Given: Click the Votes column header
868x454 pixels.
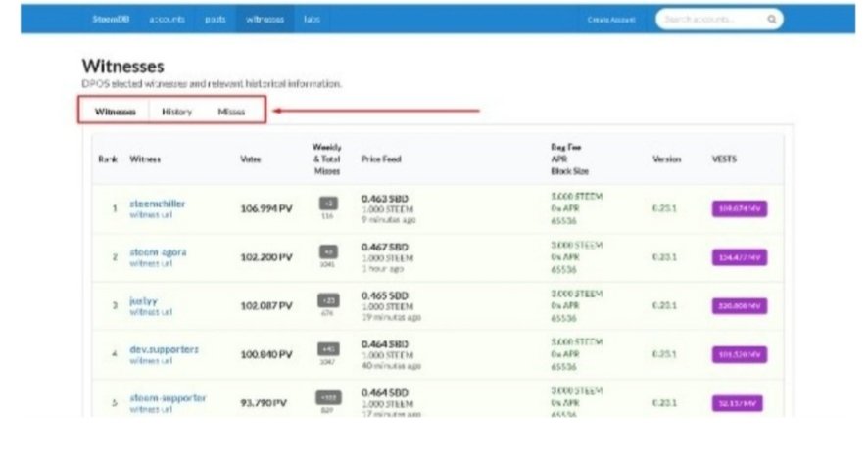Looking at the screenshot, I should 250,159.
